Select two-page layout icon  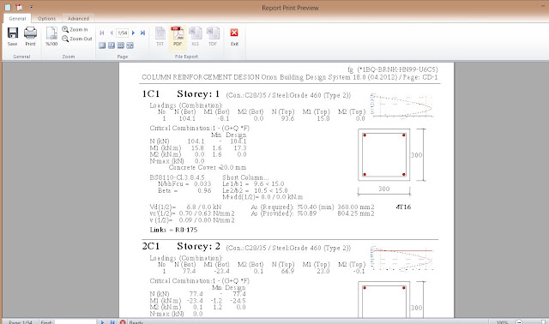tap(112, 45)
